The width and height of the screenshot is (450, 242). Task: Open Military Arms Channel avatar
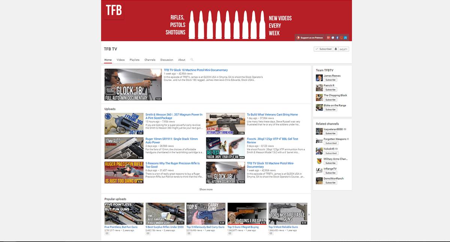click(x=319, y=161)
